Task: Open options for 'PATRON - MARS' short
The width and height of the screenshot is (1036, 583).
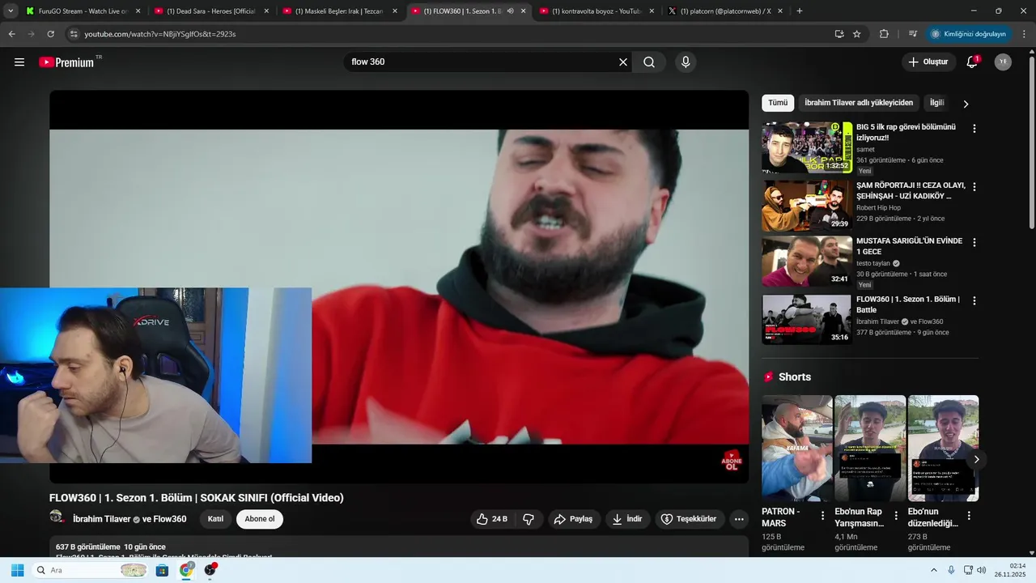Action: pyautogui.click(x=823, y=516)
